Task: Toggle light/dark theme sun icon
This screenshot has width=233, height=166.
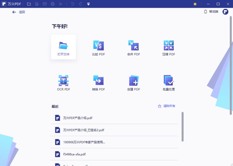Action: (x=195, y=4)
